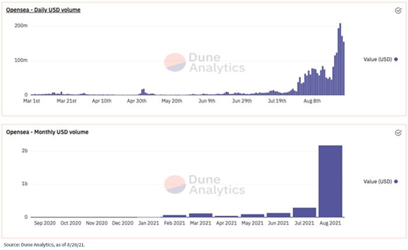Click the tallest daily bar near 200m
This screenshot has height=250, width=408.
coord(340,59)
